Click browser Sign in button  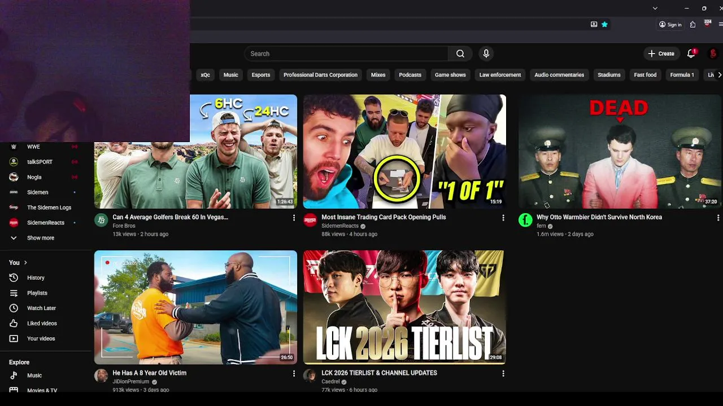coord(670,24)
